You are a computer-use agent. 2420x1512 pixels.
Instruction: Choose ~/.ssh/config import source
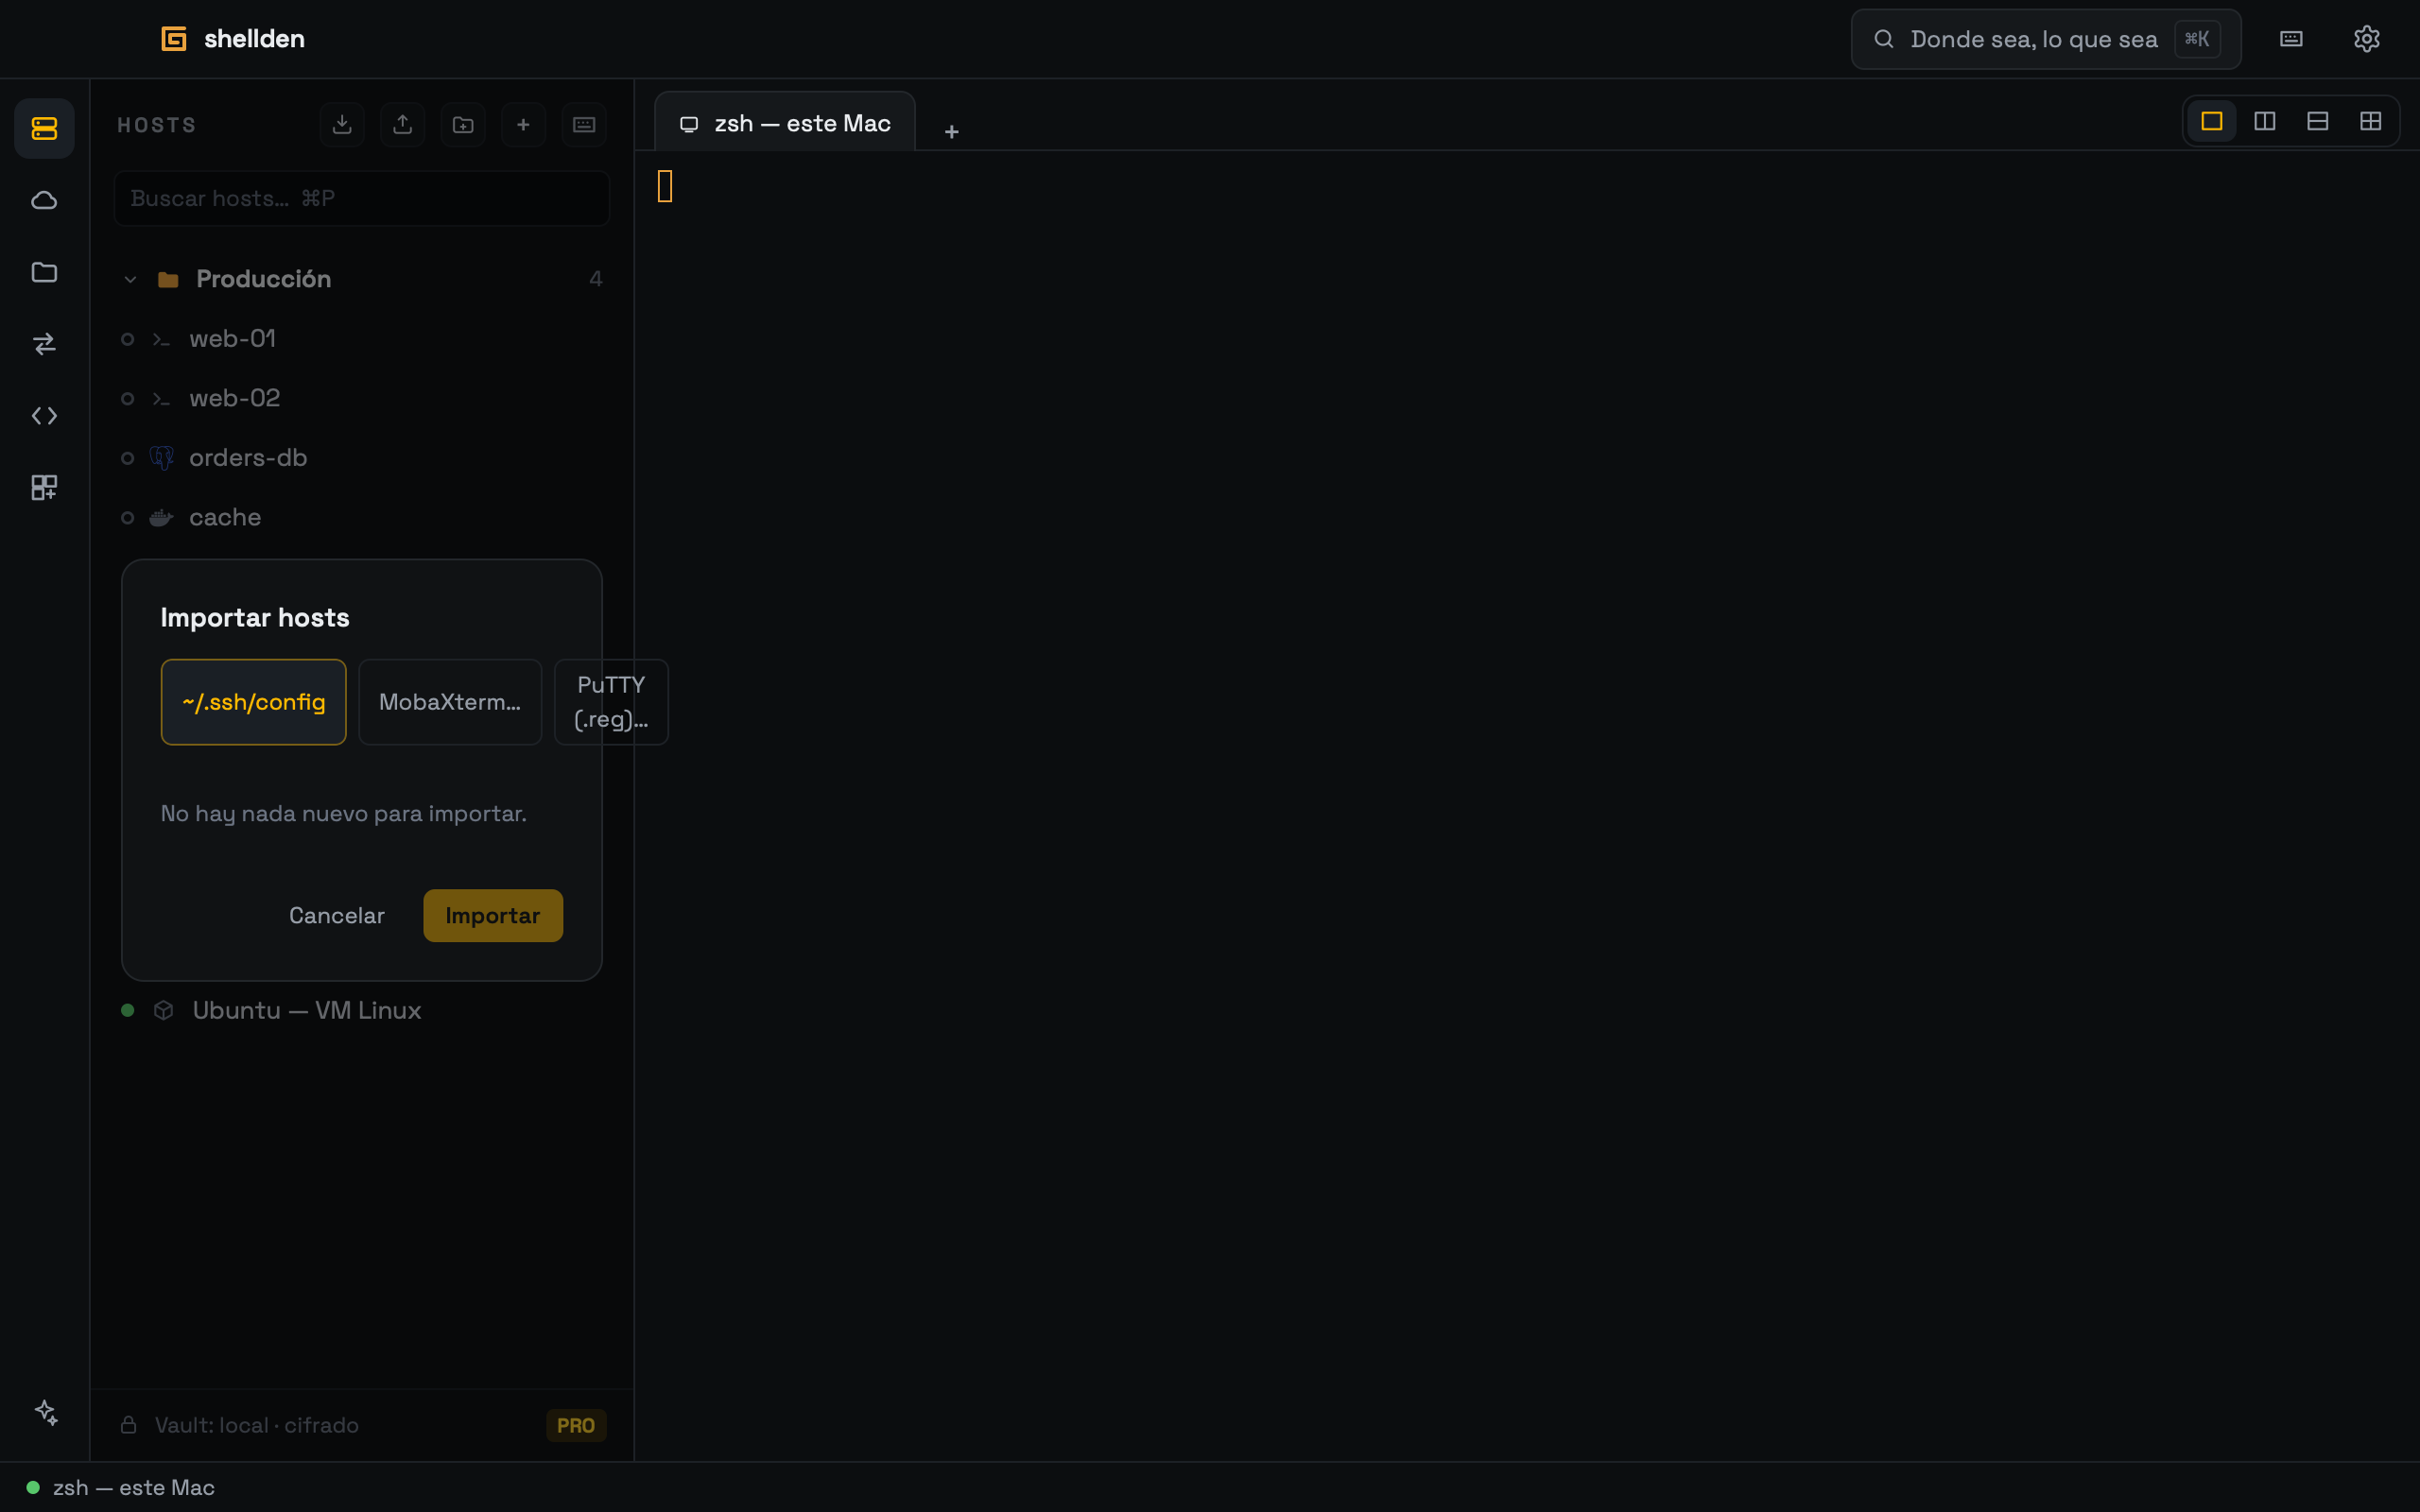point(254,702)
